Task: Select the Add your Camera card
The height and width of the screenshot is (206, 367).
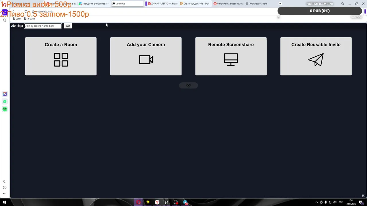Action: [x=146, y=56]
